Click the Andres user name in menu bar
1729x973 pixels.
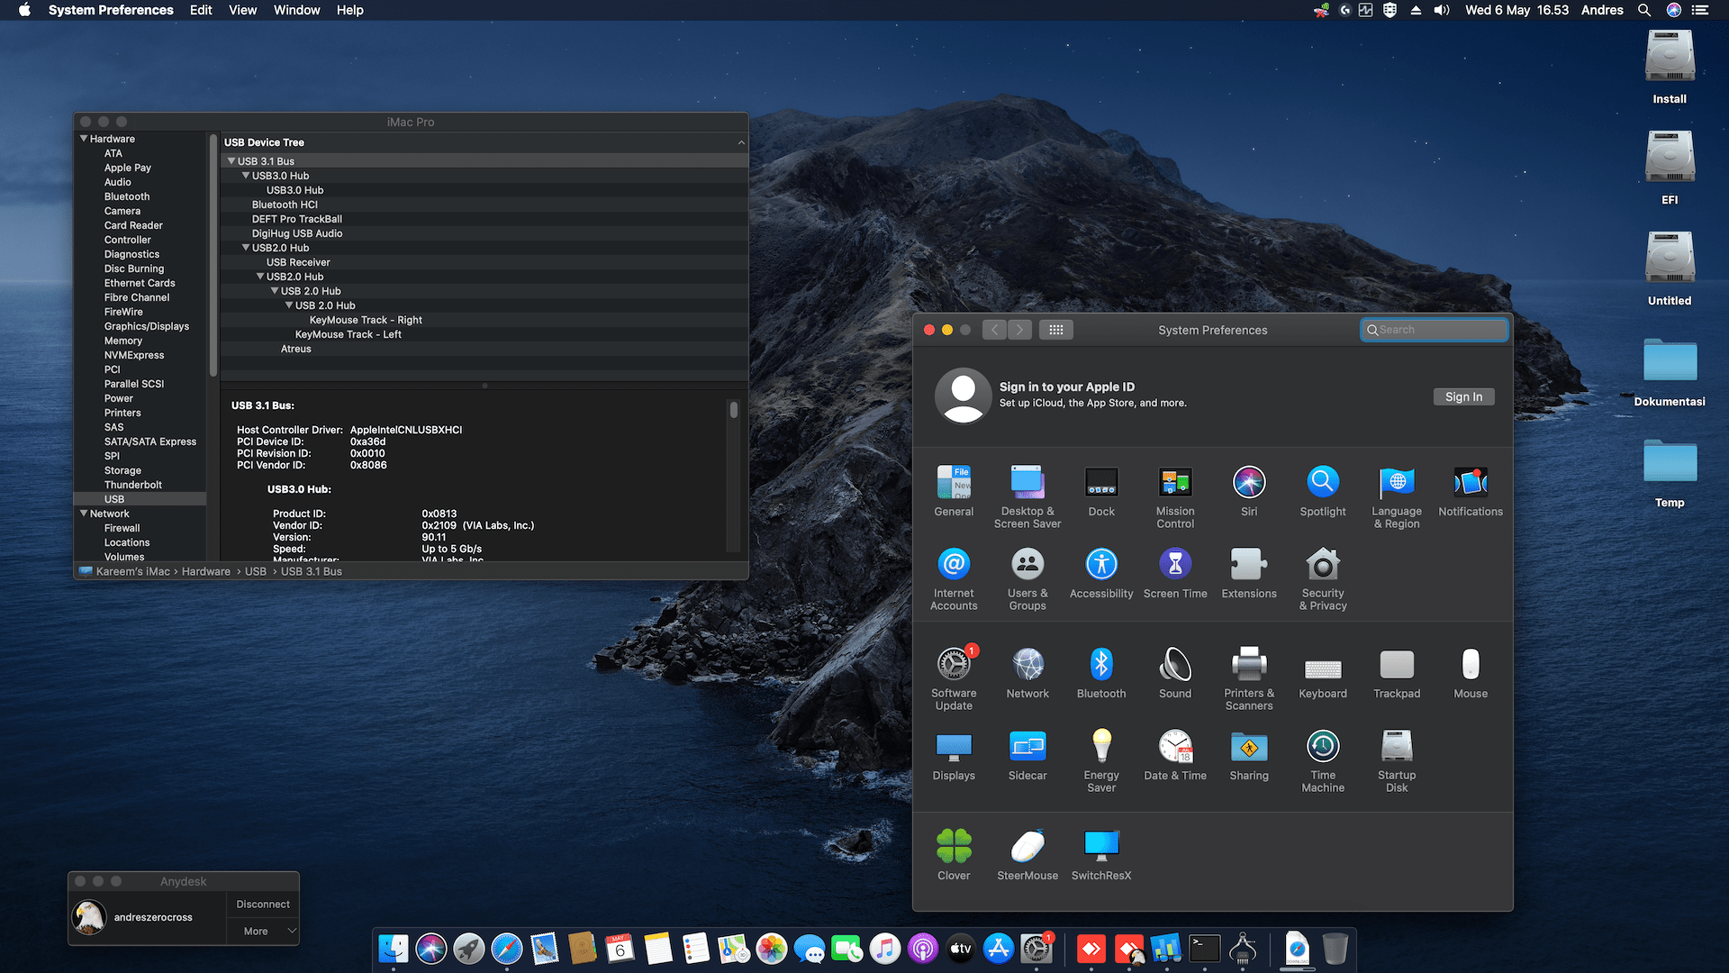[1602, 10]
